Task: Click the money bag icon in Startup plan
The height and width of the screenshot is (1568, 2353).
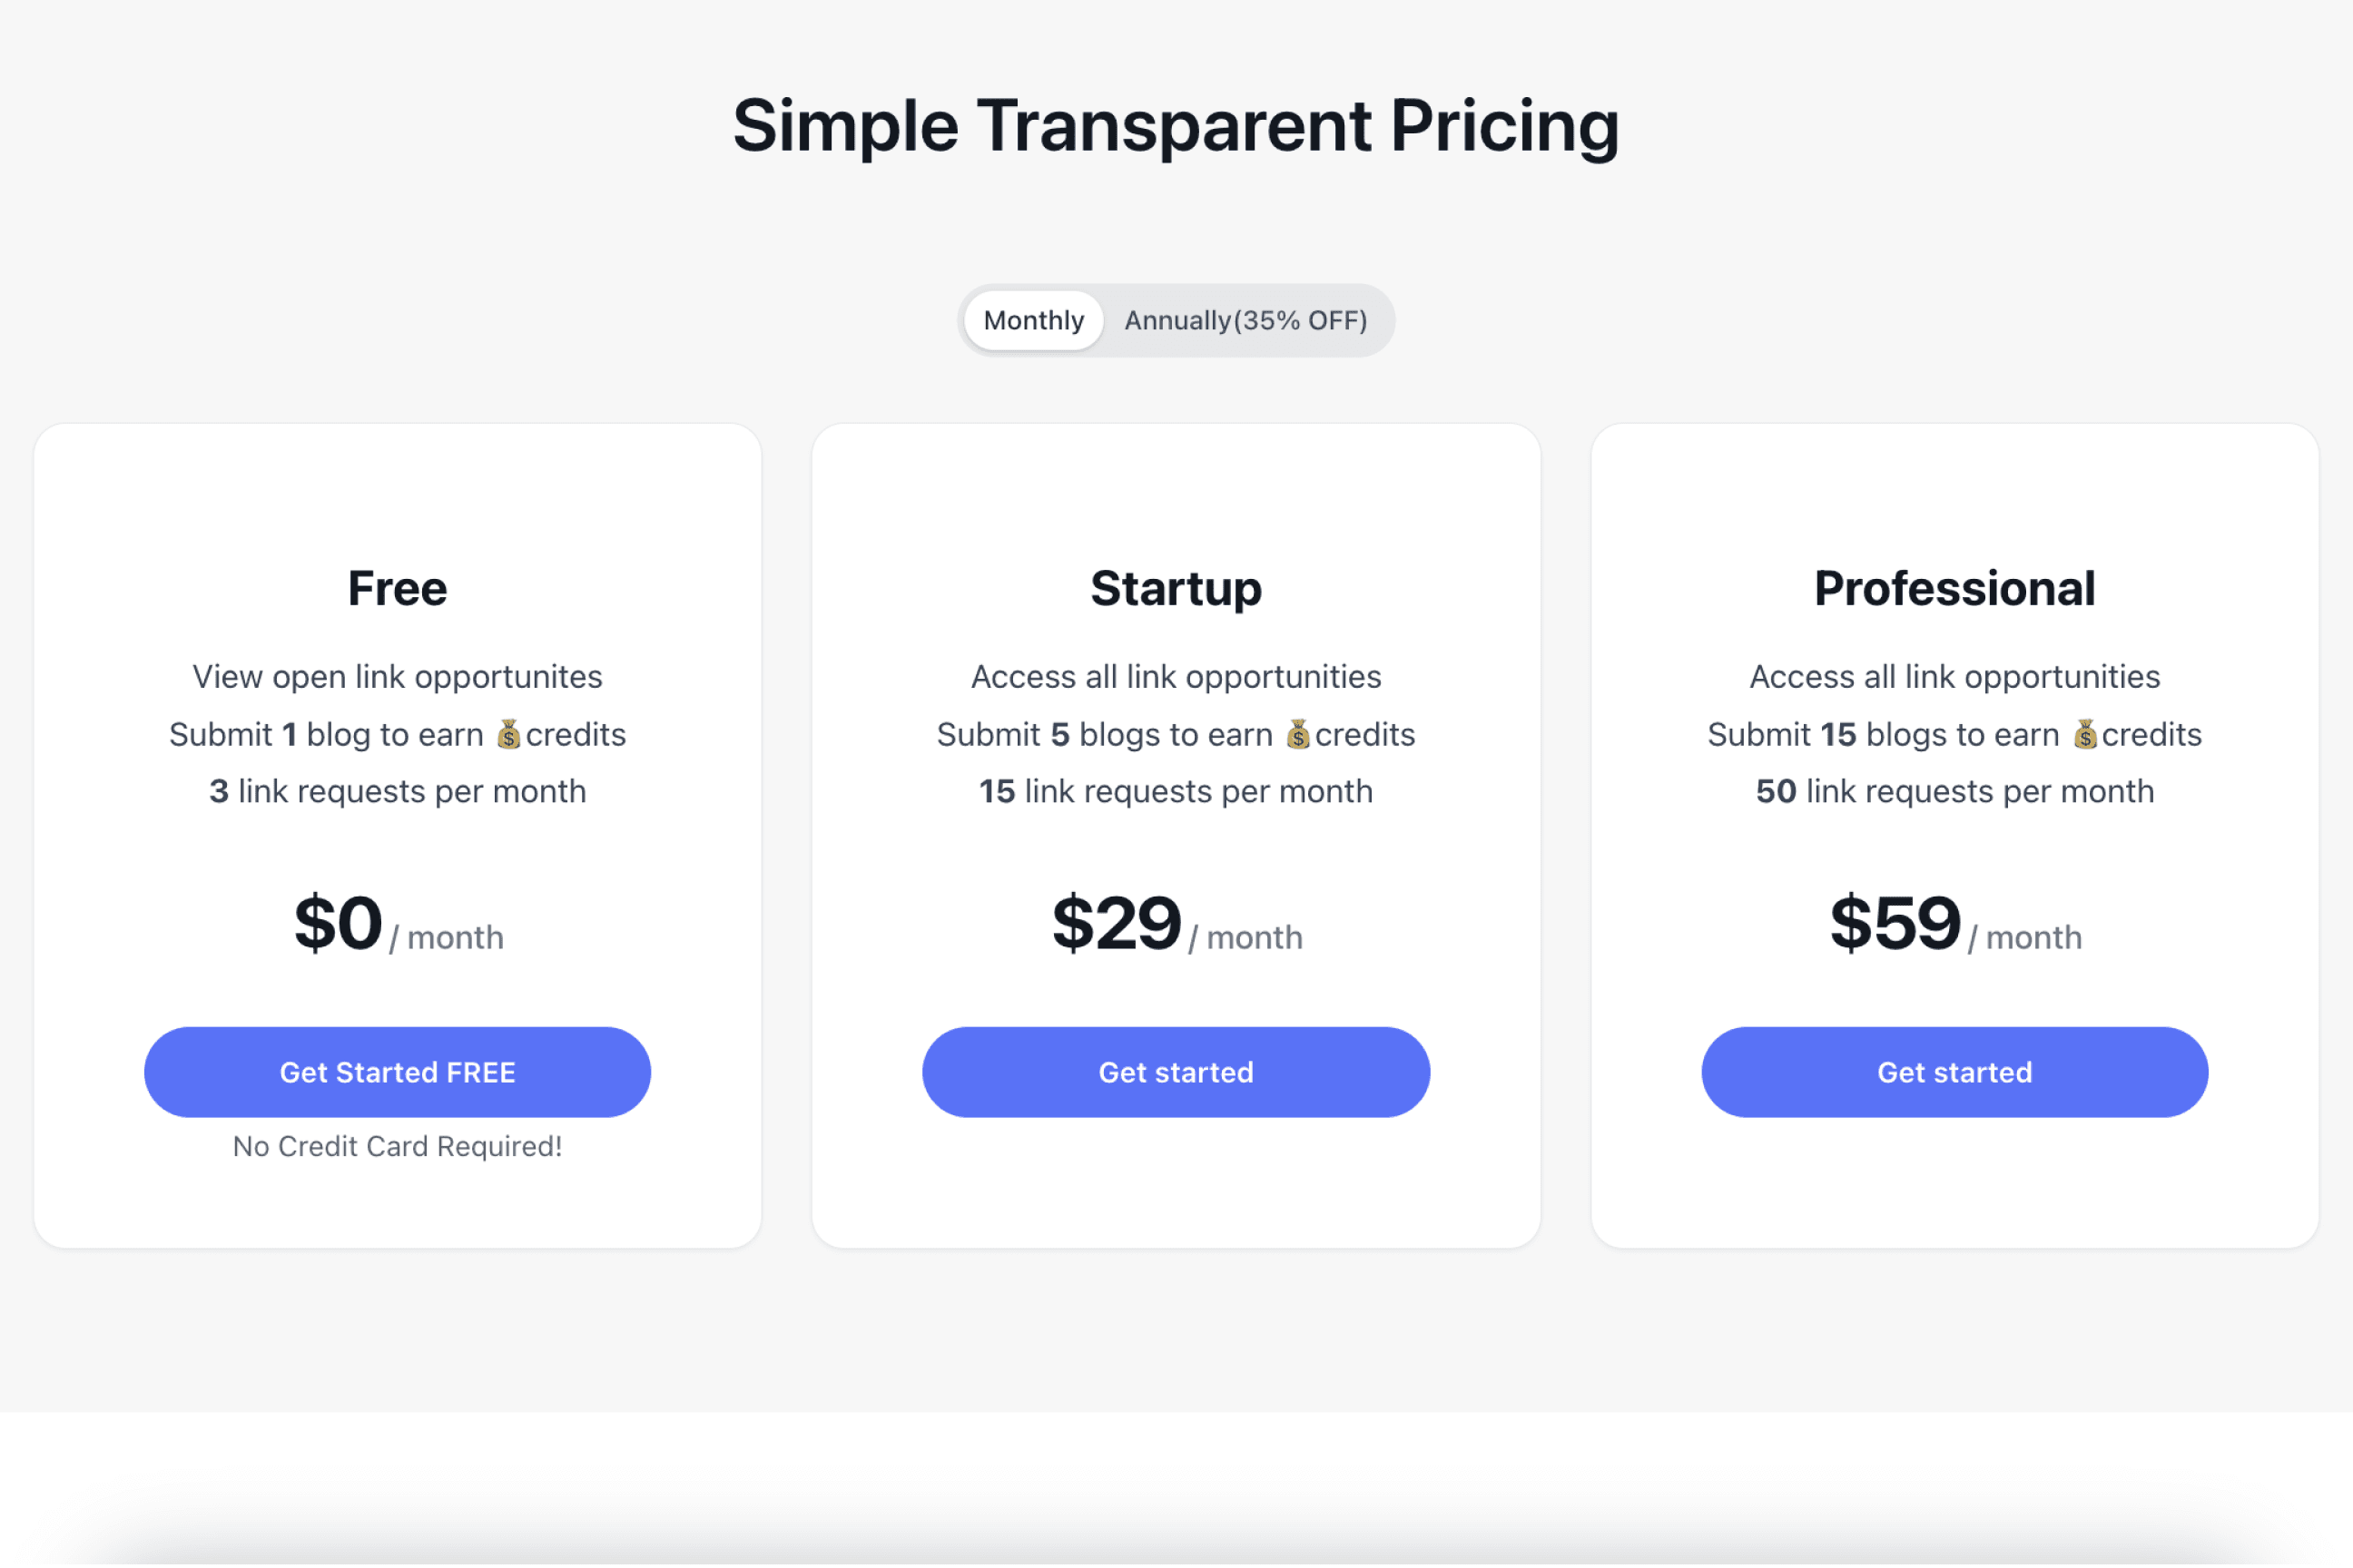Action: click(x=1297, y=735)
